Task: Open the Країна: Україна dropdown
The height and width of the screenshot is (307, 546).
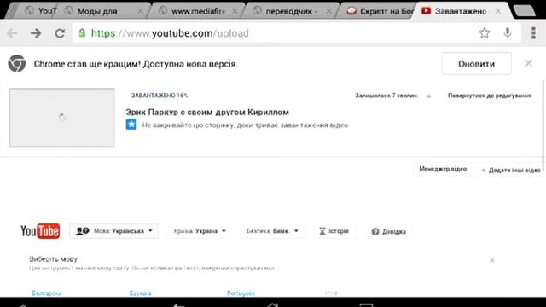Action: coord(200,231)
